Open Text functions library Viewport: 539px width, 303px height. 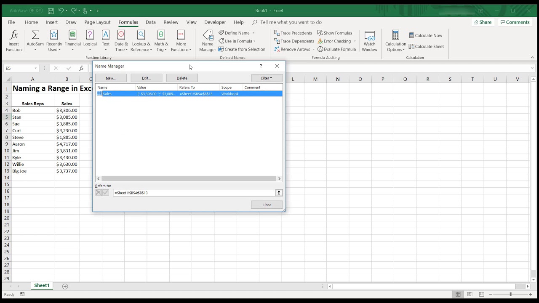106,41
